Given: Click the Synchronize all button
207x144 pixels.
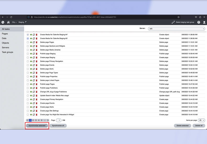Looking at the screenshot, I should tap(58, 126).
